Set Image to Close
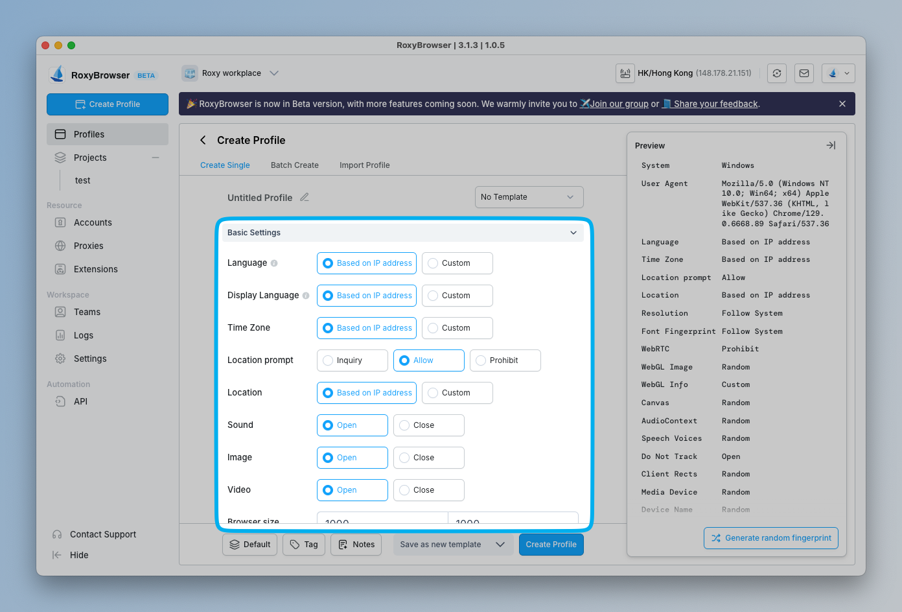Screen dimensions: 902x612 pos(429,458)
